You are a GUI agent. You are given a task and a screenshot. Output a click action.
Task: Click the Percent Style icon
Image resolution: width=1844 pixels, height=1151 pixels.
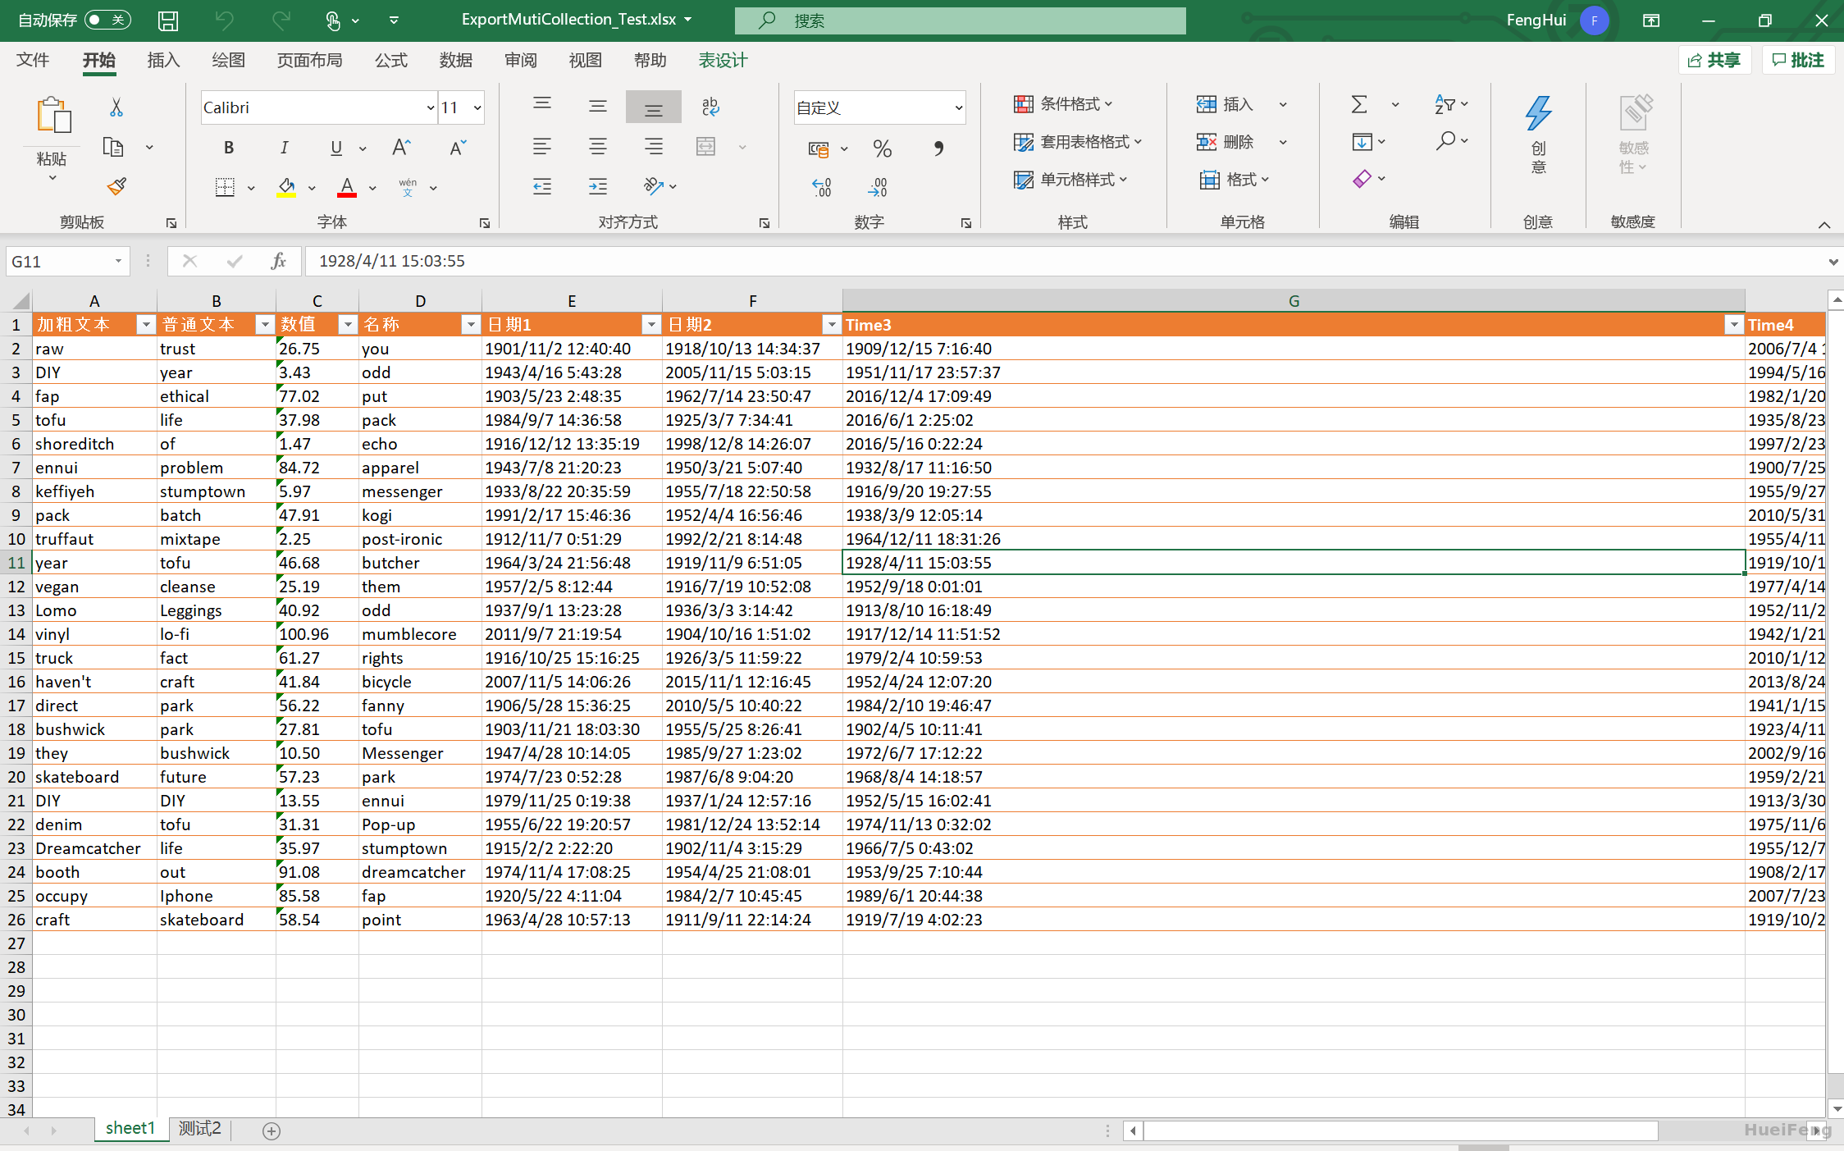coord(883,148)
